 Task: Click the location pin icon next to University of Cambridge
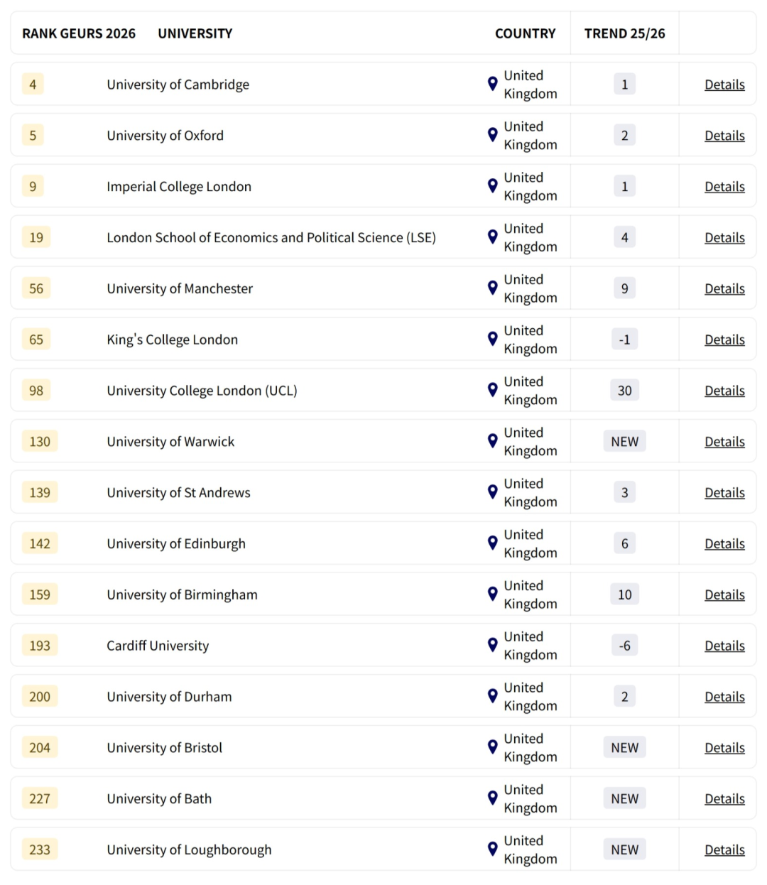pos(492,84)
